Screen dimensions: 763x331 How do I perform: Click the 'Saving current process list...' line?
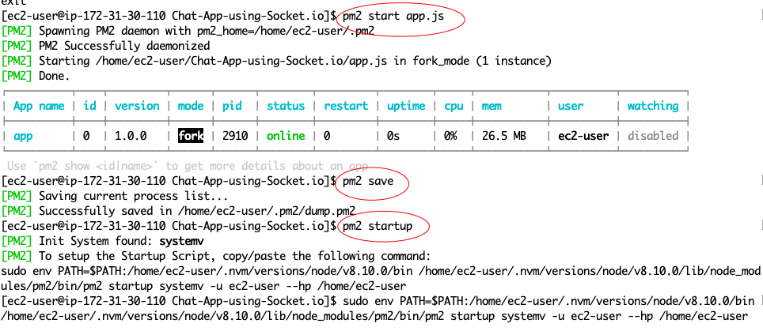point(114,196)
